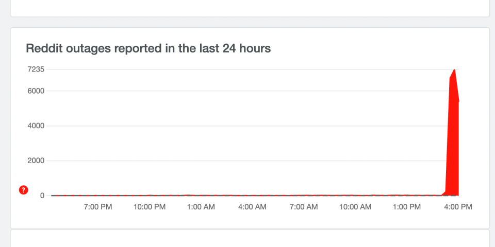Click the 0 y-axis label
The width and height of the screenshot is (495, 247).
point(42,196)
